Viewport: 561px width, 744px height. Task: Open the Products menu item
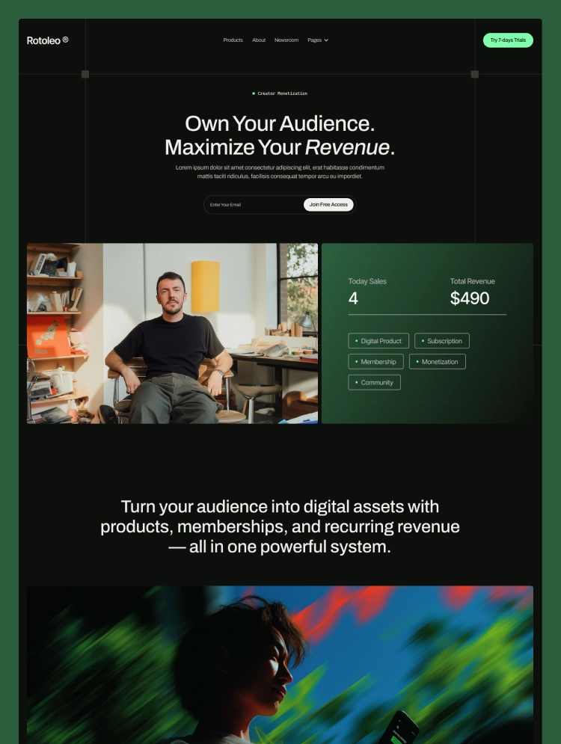(x=233, y=40)
